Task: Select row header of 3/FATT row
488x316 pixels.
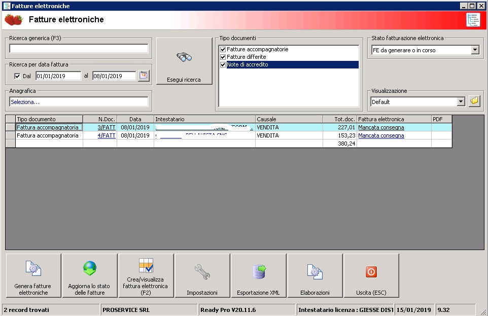Action: click(x=11, y=127)
